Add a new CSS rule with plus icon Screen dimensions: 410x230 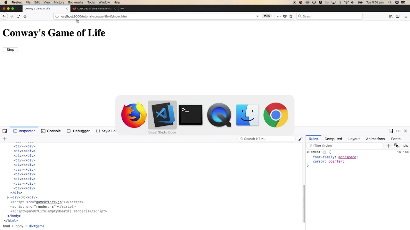(388, 146)
